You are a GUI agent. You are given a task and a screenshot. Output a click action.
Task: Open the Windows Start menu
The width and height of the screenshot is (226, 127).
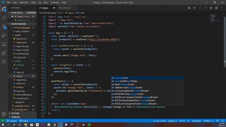pos(2,125)
